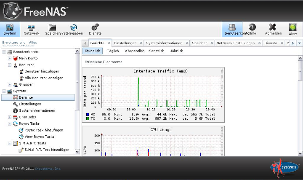
Task: Click Benutzer hinzufügen in sidebar
Action: coord(42,71)
